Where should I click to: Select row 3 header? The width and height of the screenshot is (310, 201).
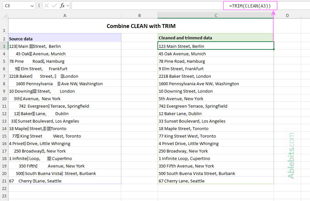tap(4, 46)
